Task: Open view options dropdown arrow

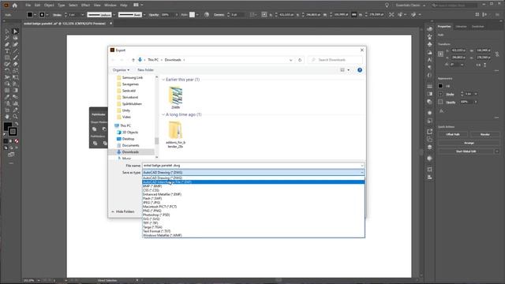Action: coord(349,70)
